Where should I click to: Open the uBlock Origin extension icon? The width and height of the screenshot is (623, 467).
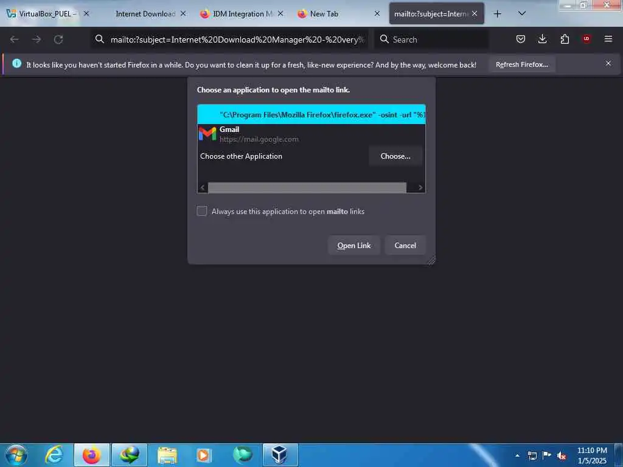(x=586, y=38)
